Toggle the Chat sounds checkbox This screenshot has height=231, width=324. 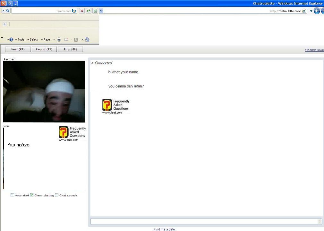57,195
